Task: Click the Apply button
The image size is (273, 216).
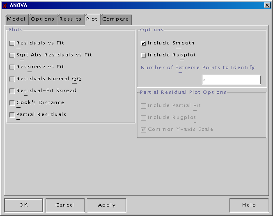Action: (x=107, y=205)
